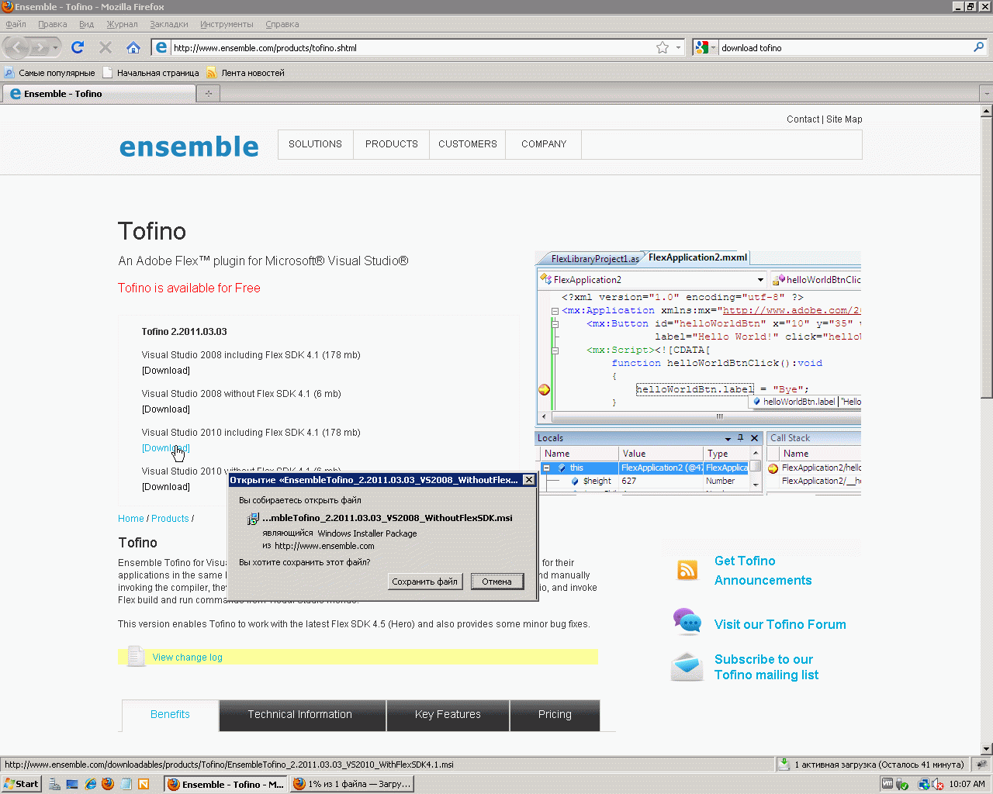Expand the URL bar history dropdown
Screen dimensions: 993x794
point(678,47)
